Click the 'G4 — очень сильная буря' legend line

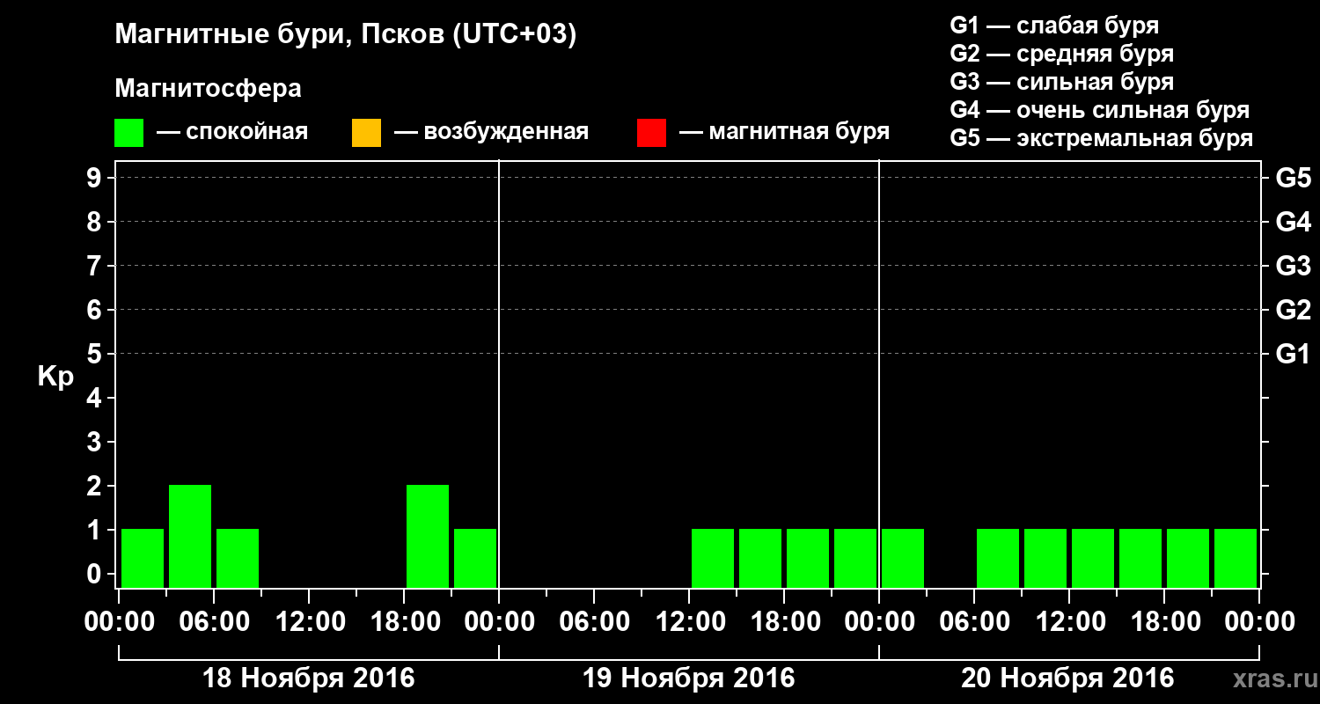pos(1100,110)
